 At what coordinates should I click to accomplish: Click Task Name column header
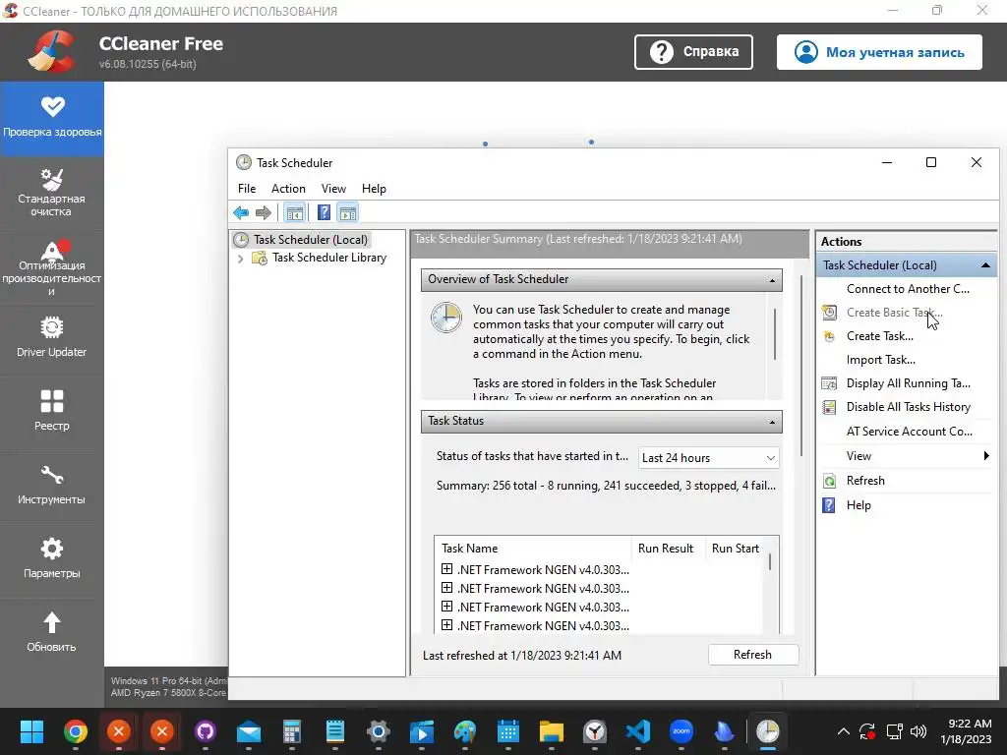(x=533, y=549)
